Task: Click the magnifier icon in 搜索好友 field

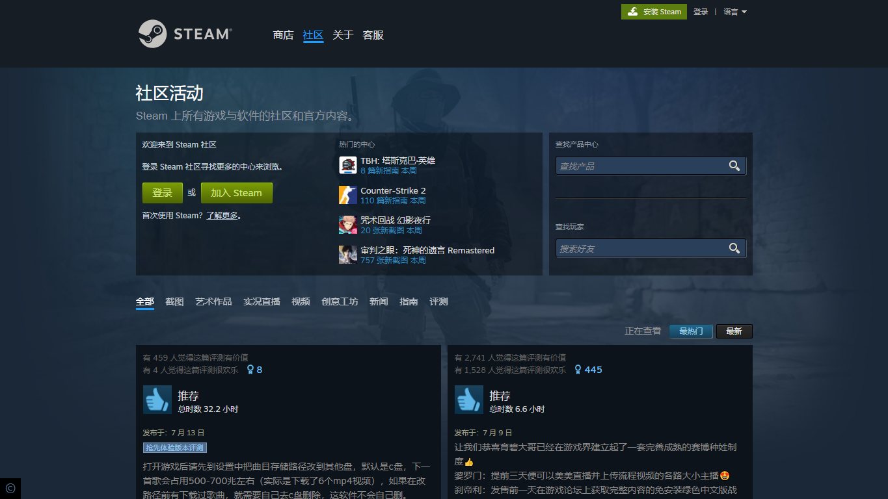Action: [x=734, y=248]
